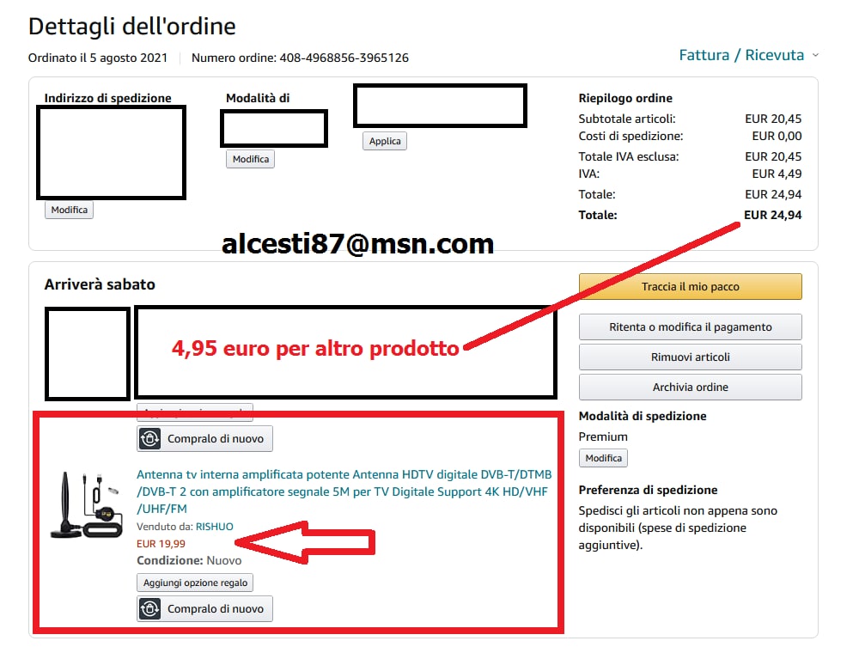Screen dimensions: 859x653
Task: Click the EUR 19,99 price text
Action: (161, 544)
